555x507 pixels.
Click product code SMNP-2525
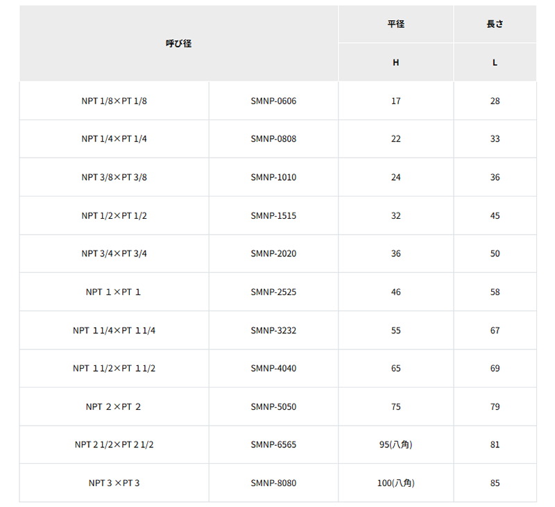pyautogui.click(x=273, y=292)
